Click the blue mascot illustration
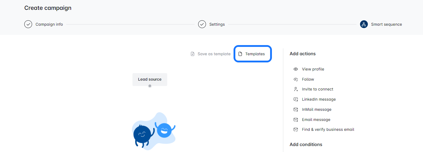The width and height of the screenshot is (423, 152). (x=153, y=132)
